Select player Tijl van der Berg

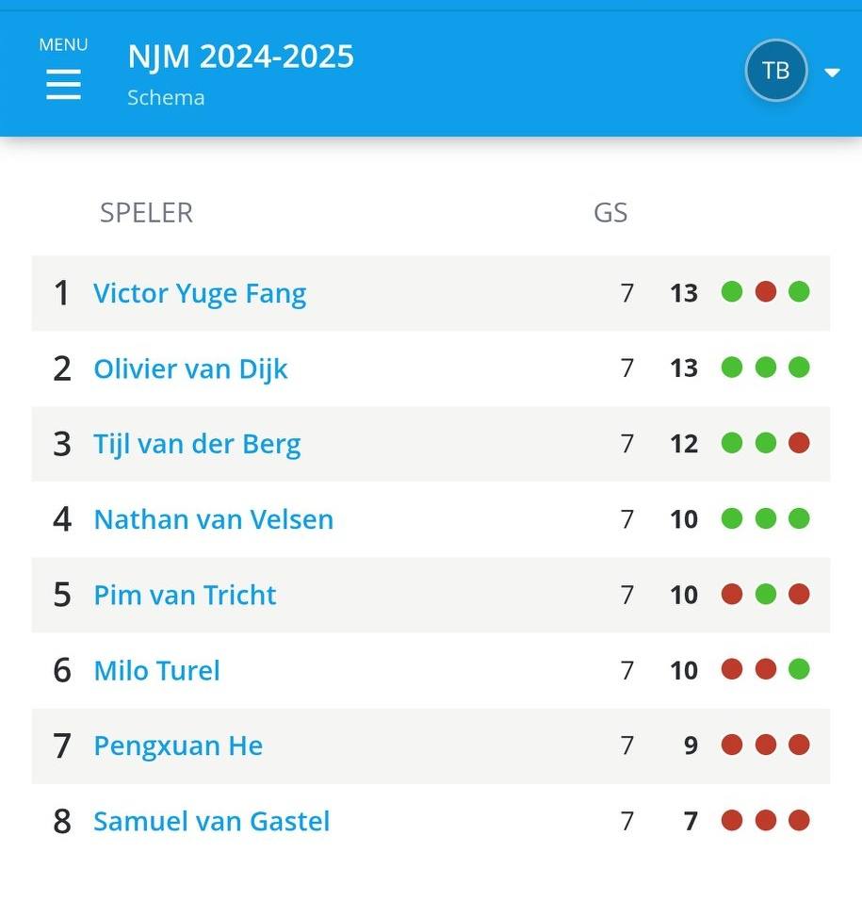coord(197,444)
